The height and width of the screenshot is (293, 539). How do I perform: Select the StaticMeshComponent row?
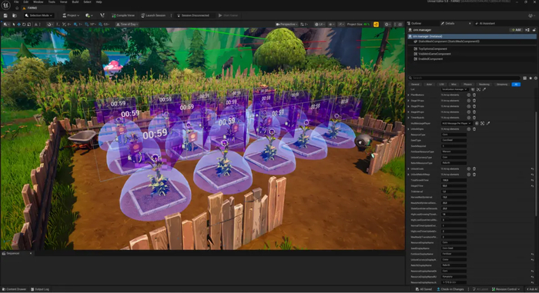coord(471,42)
